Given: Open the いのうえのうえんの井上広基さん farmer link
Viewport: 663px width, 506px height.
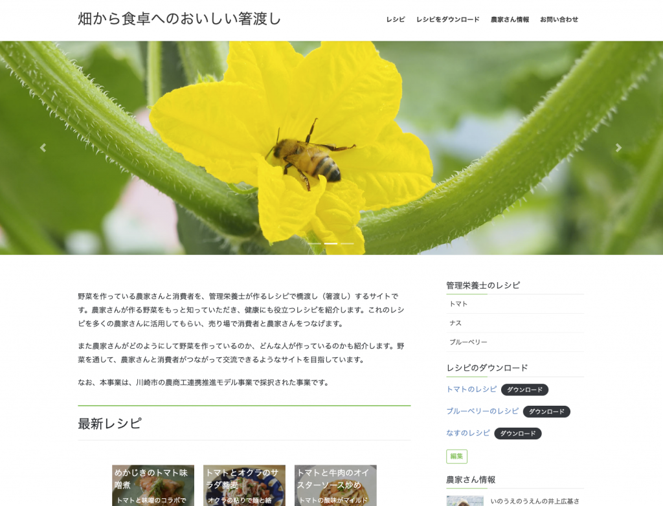Looking at the screenshot, I should point(535,501).
